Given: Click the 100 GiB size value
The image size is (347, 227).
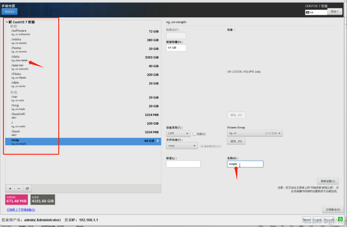Looking at the screenshot, I should 153,124.
